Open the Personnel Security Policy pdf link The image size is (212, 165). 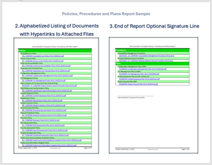point(44,110)
